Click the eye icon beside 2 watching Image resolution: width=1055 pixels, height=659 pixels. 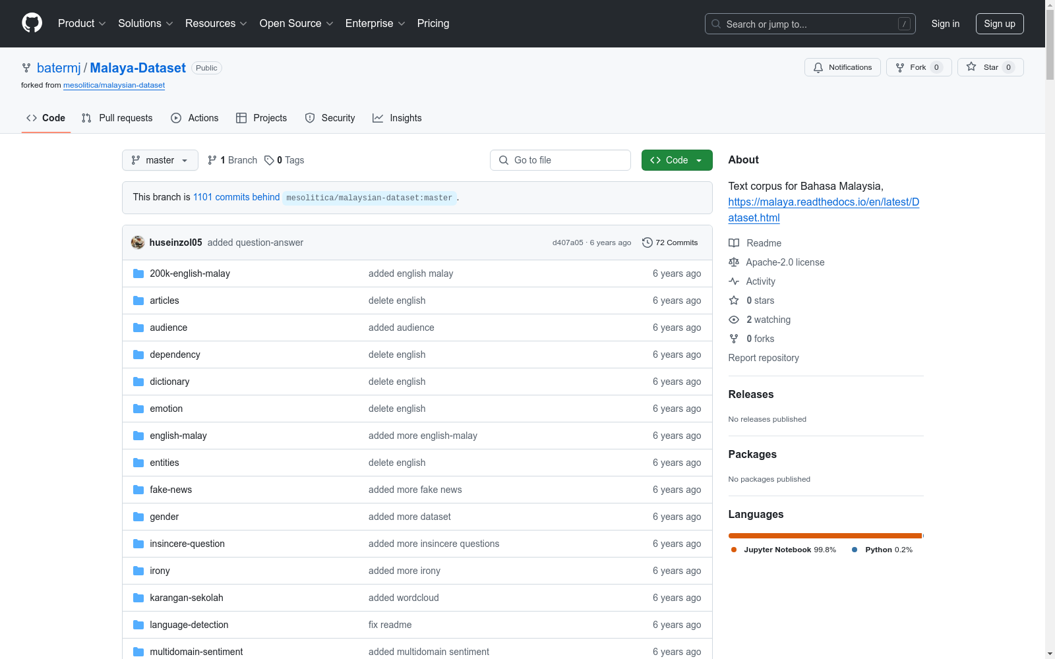pos(734,320)
